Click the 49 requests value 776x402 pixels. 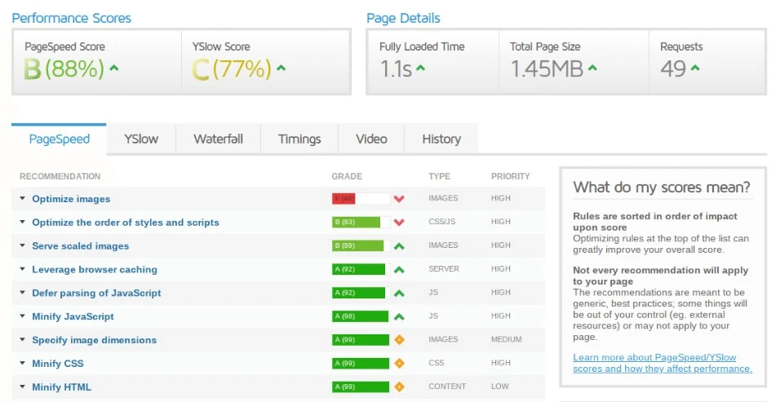pyautogui.click(x=673, y=68)
